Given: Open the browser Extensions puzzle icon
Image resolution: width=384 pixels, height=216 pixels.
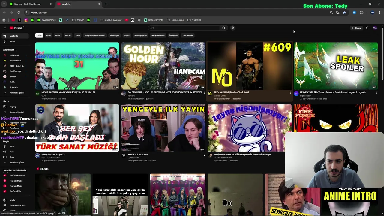Looking at the screenshot, I should pyautogui.click(x=361, y=13).
